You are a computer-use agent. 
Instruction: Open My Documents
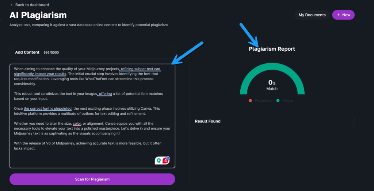click(312, 15)
